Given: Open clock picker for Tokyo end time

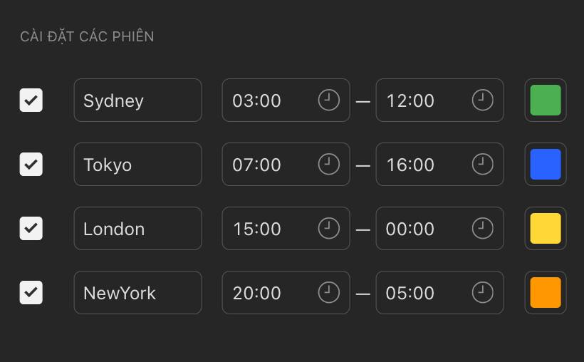Looking at the screenshot, I should tap(483, 164).
